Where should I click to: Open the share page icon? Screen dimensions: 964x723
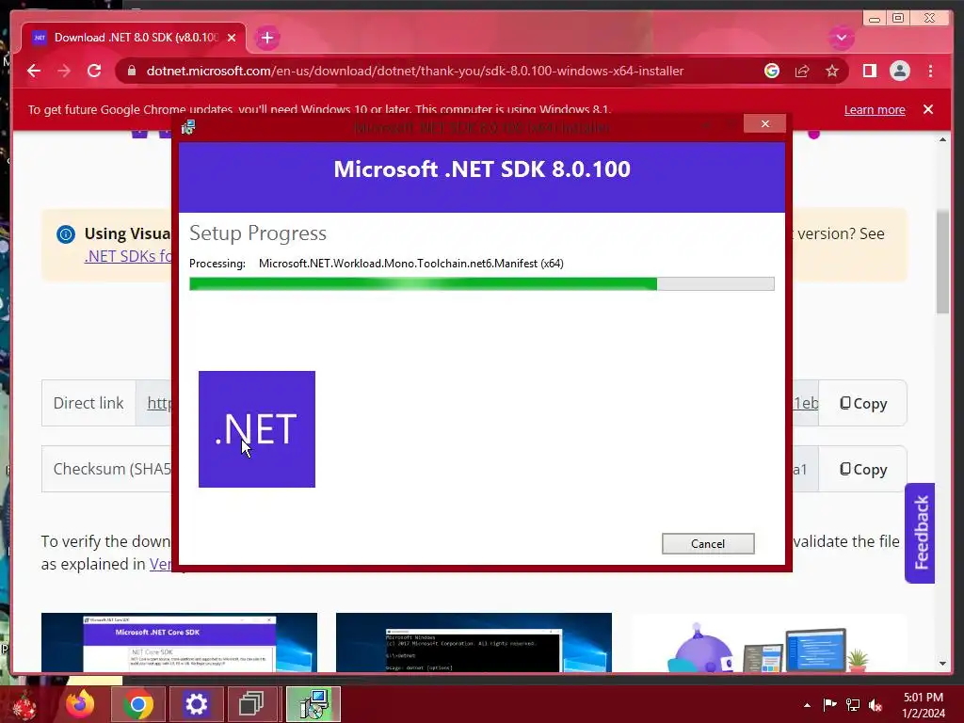[x=802, y=72]
